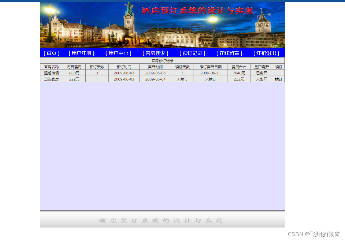Screen dimensions: 345x240
Task: Click the 222元 daily fee cell
Action: tap(74, 79)
